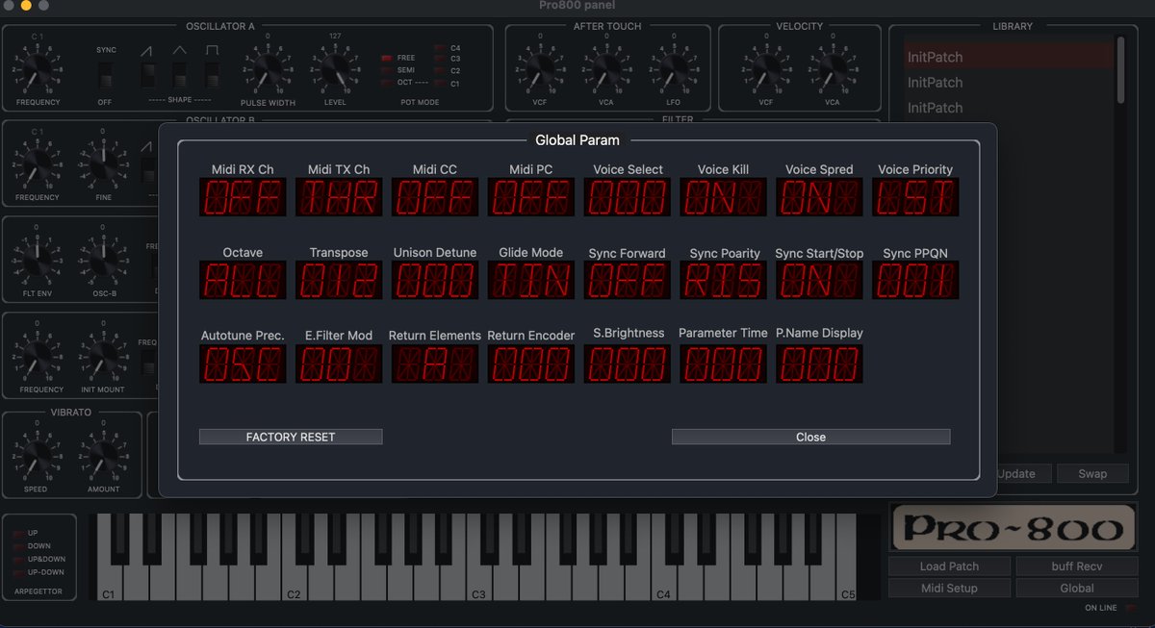
Task: Toggle the Sync Forward display
Action: coord(628,281)
